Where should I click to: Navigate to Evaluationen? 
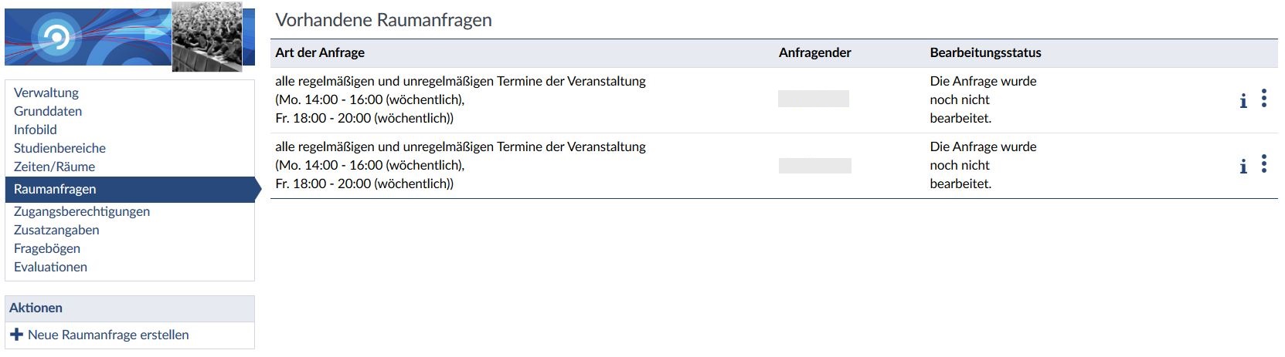pyautogui.click(x=50, y=267)
